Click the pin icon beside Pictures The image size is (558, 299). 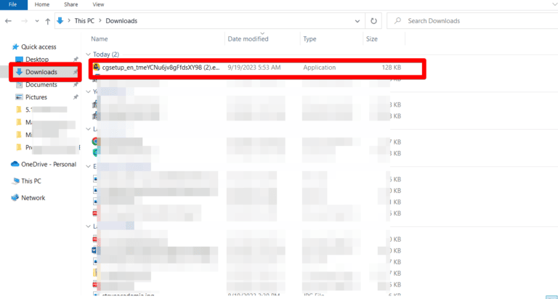click(x=76, y=97)
